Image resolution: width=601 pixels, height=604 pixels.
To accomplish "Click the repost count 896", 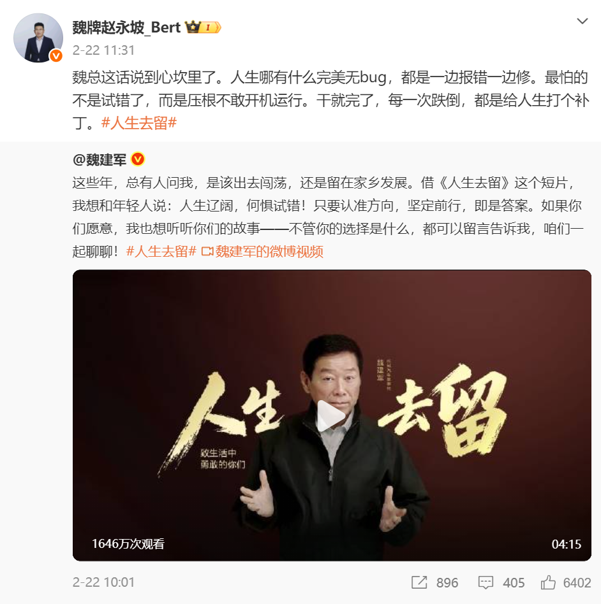I will (447, 583).
